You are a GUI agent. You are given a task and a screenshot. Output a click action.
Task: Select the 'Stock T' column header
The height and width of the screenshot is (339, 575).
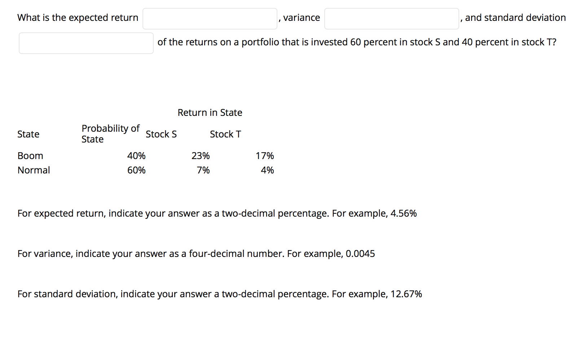225,134
